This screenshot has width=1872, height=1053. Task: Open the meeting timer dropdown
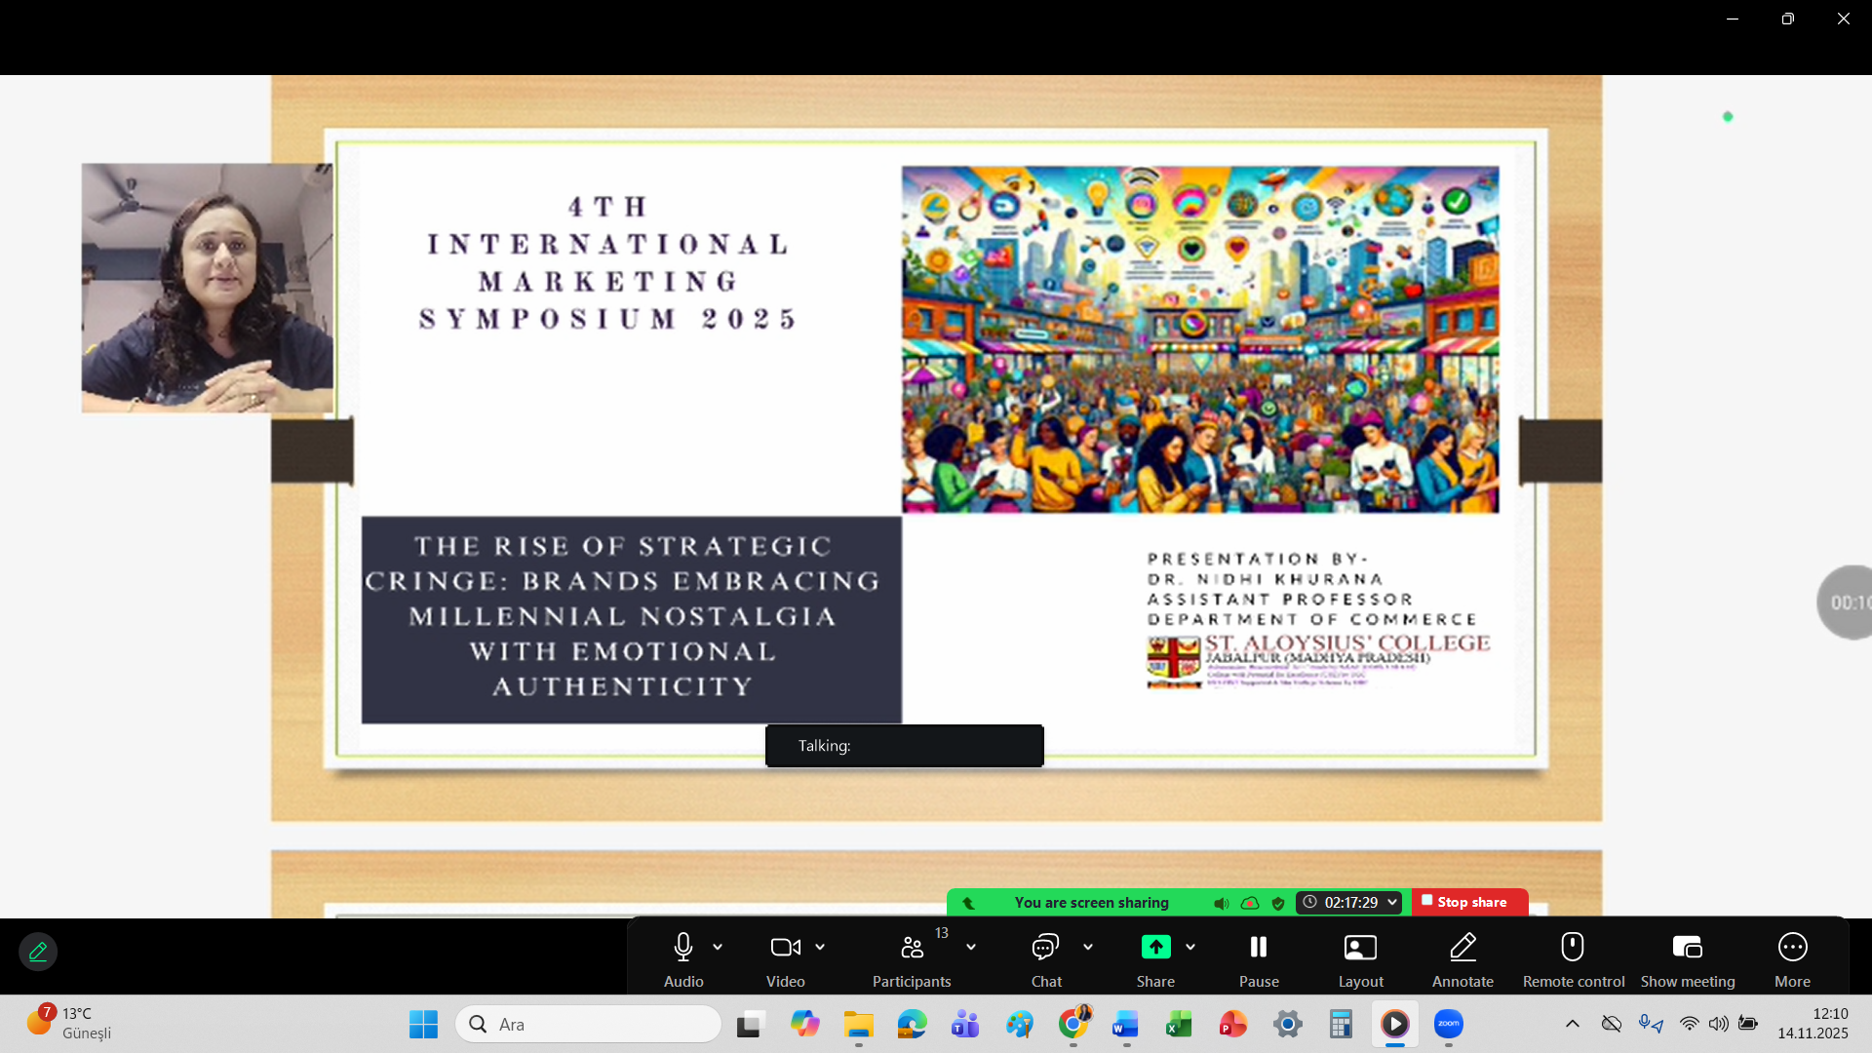click(x=1392, y=903)
